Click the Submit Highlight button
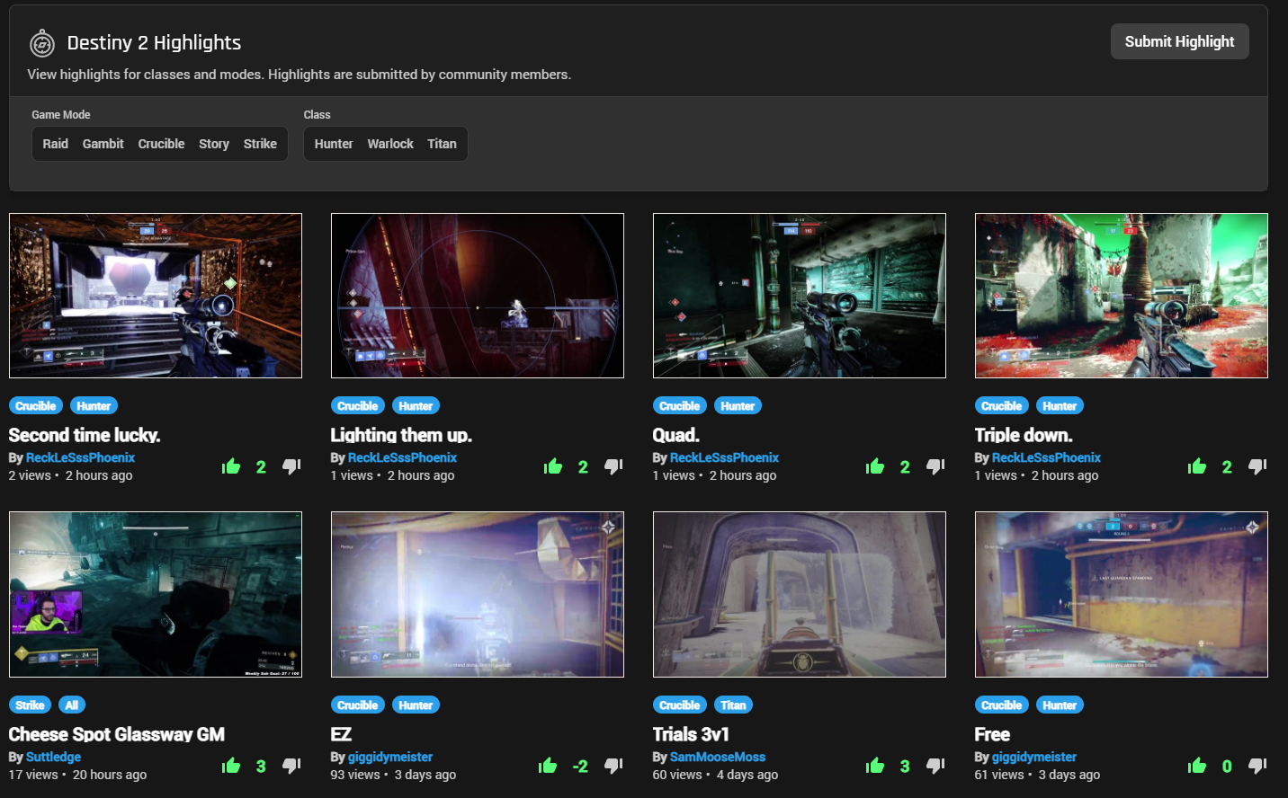The height and width of the screenshot is (798, 1288). tap(1179, 41)
